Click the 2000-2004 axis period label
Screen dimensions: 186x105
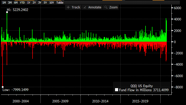(x=20, y=101)
